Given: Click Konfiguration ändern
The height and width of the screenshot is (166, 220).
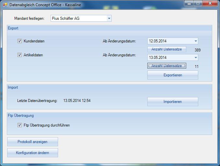Looking at the screenshot, I should (32, 153).
